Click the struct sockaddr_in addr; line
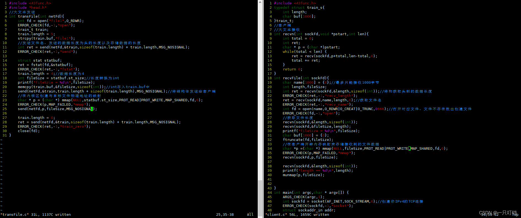The width and height of the screenshot is (521, 218). click(x=309, y=210)
